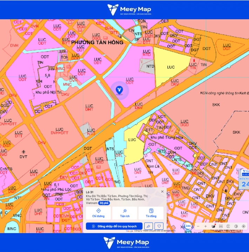Screen dimensions: 249x252
Task: Open the Zalo chat bubble
Action: coord(188,226)
